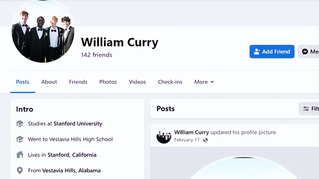
Task: Open the 142 friends link
Action: point(96,55)
